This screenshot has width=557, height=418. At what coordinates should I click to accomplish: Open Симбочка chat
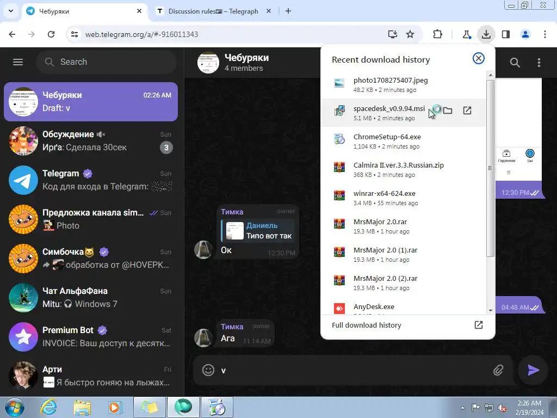point(91,258)
